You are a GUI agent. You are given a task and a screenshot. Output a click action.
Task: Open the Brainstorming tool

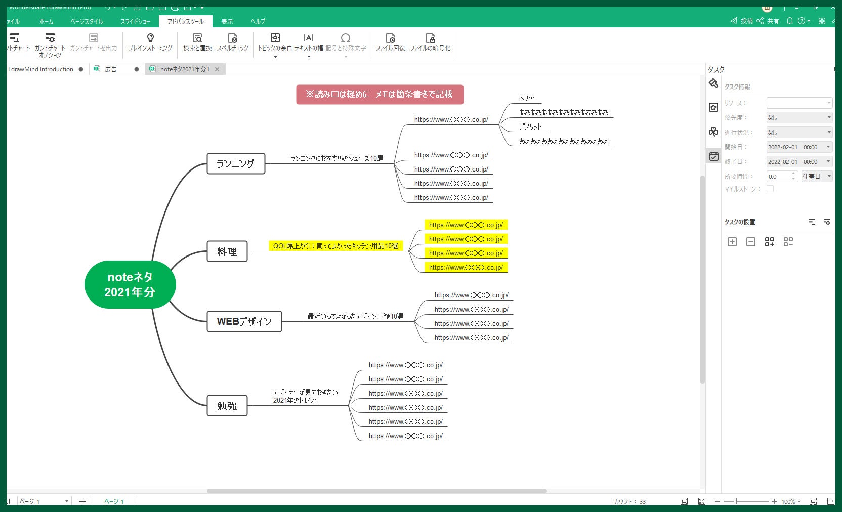tap(150, 42)
